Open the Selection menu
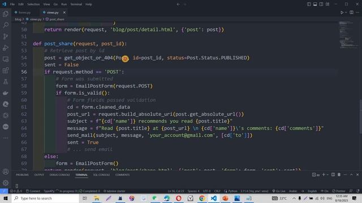This screenshot has height=203, width=362. coord(33,4)
